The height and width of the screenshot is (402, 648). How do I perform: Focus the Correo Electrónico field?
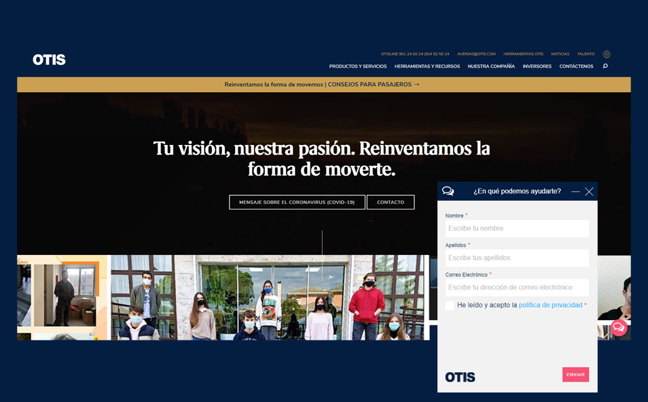point(517,287)
